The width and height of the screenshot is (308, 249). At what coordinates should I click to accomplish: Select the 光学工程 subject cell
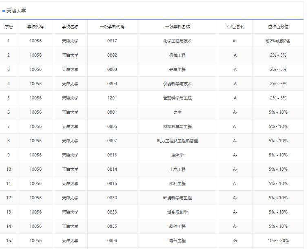click(x=177, y=69)
